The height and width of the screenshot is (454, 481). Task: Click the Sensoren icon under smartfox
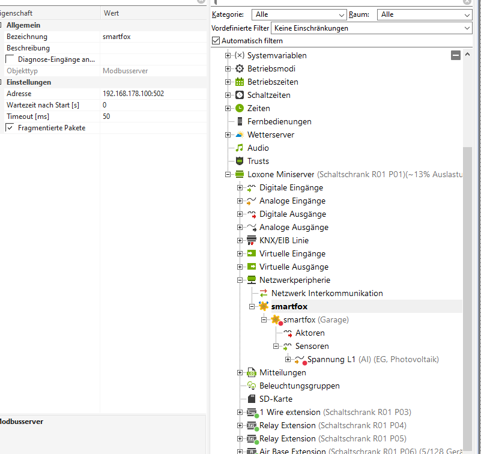288,347
